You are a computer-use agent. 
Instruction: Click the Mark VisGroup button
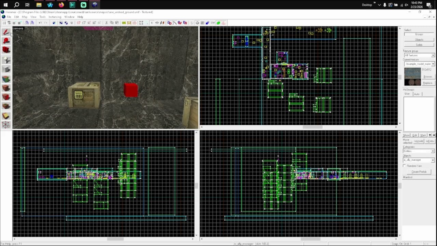pos(423,135)
